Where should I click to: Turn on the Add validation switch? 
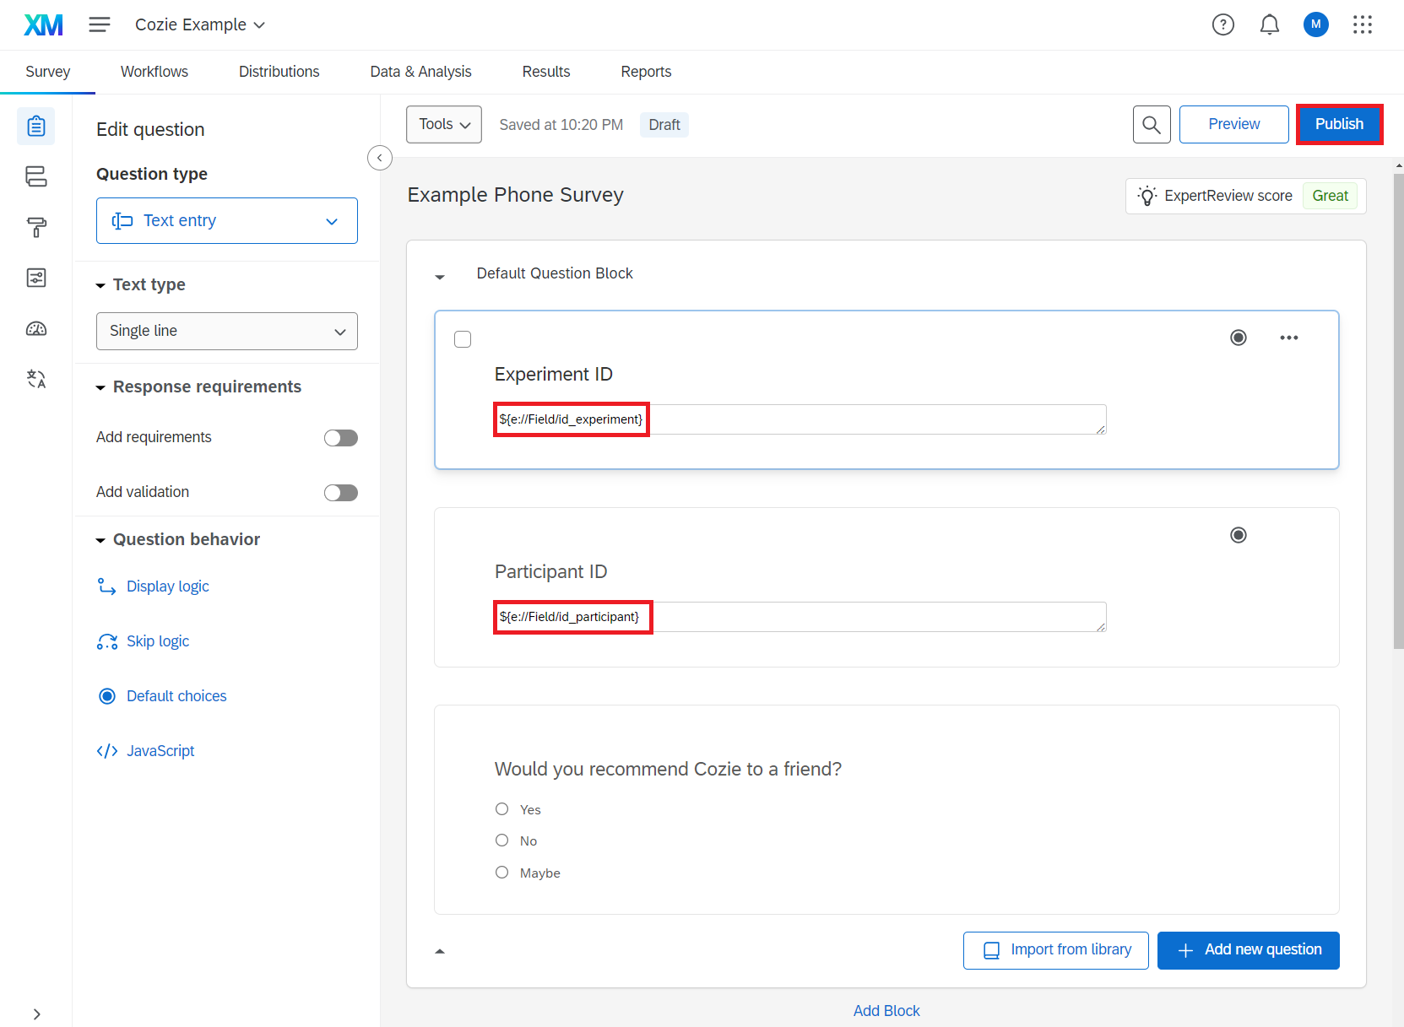pos(341,493)
